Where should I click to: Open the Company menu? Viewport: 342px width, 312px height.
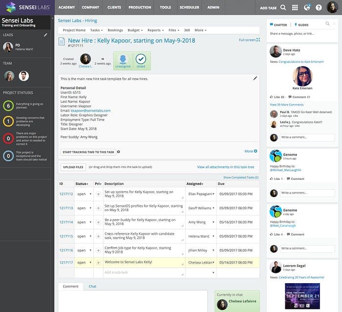point(90,7)
